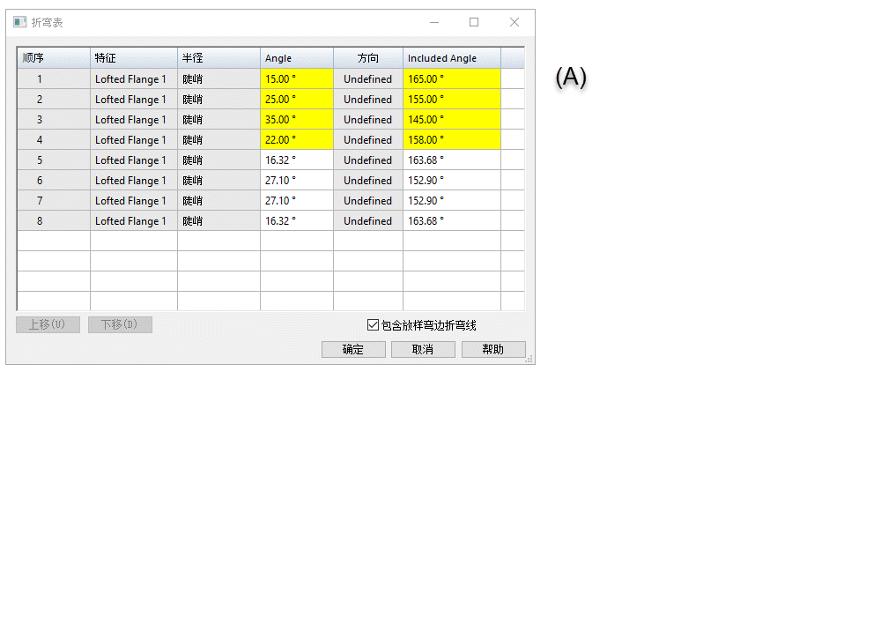Edit the yellow 15.00° angle cell
The width and height of the screenshot is (881, 617).
click(296, 79)
